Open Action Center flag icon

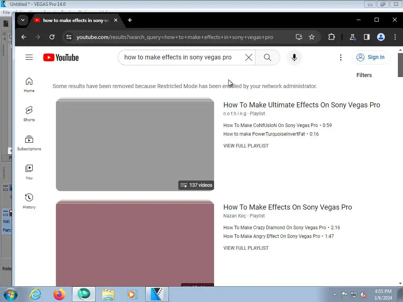344,295
